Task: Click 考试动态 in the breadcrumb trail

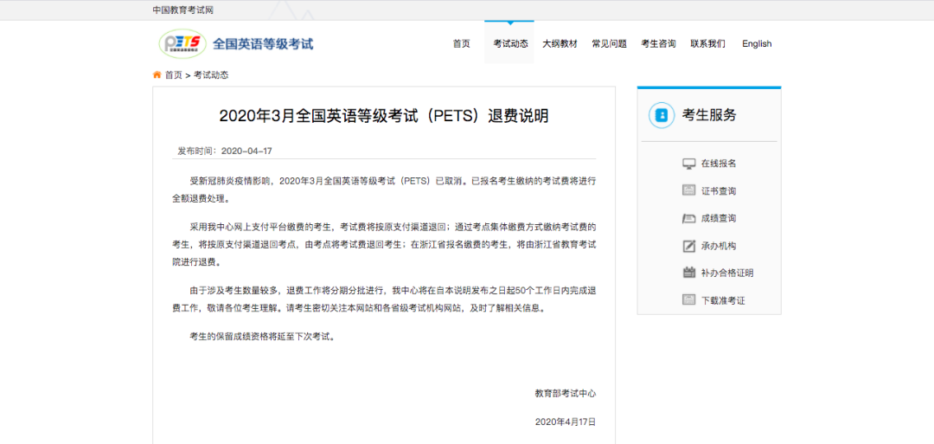Action: click(x=211, y=75)
